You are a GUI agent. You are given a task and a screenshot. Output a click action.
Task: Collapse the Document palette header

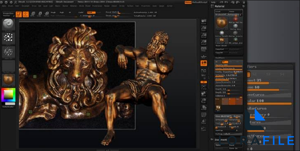(220, 140)
